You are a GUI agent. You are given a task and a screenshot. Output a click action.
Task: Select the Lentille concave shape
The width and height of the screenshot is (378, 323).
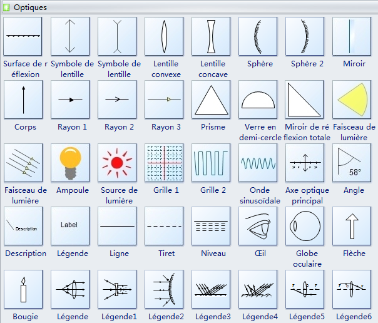[x=211, y=36]
